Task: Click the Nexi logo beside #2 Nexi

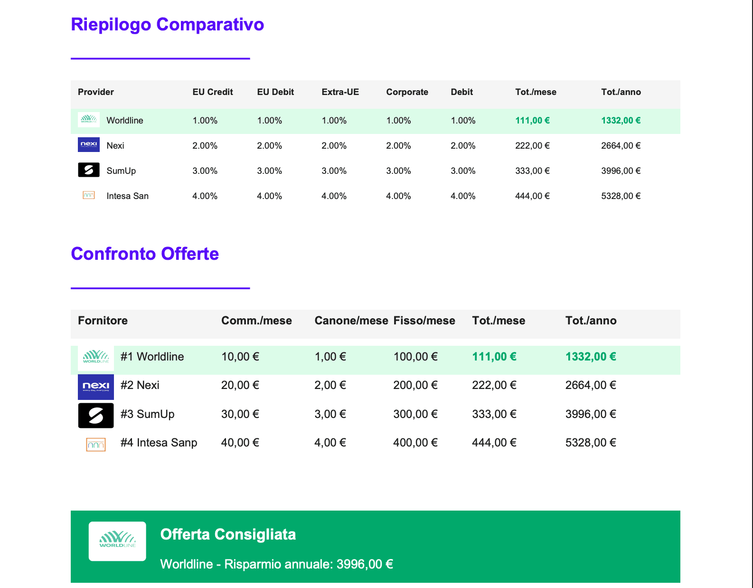Action: click(96, 386)
